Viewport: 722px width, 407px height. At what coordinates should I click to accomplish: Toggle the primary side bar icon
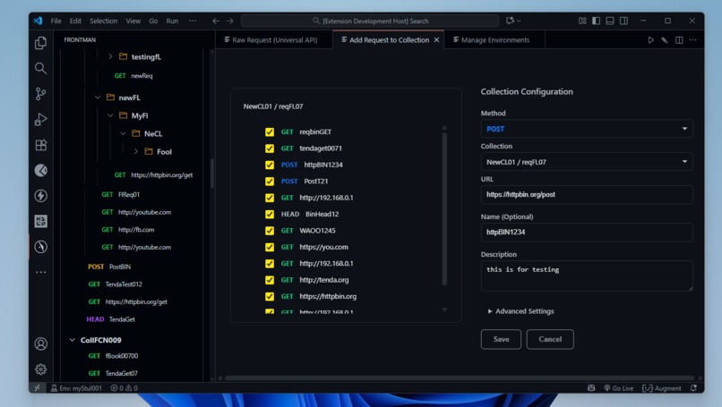coord(597,21)
